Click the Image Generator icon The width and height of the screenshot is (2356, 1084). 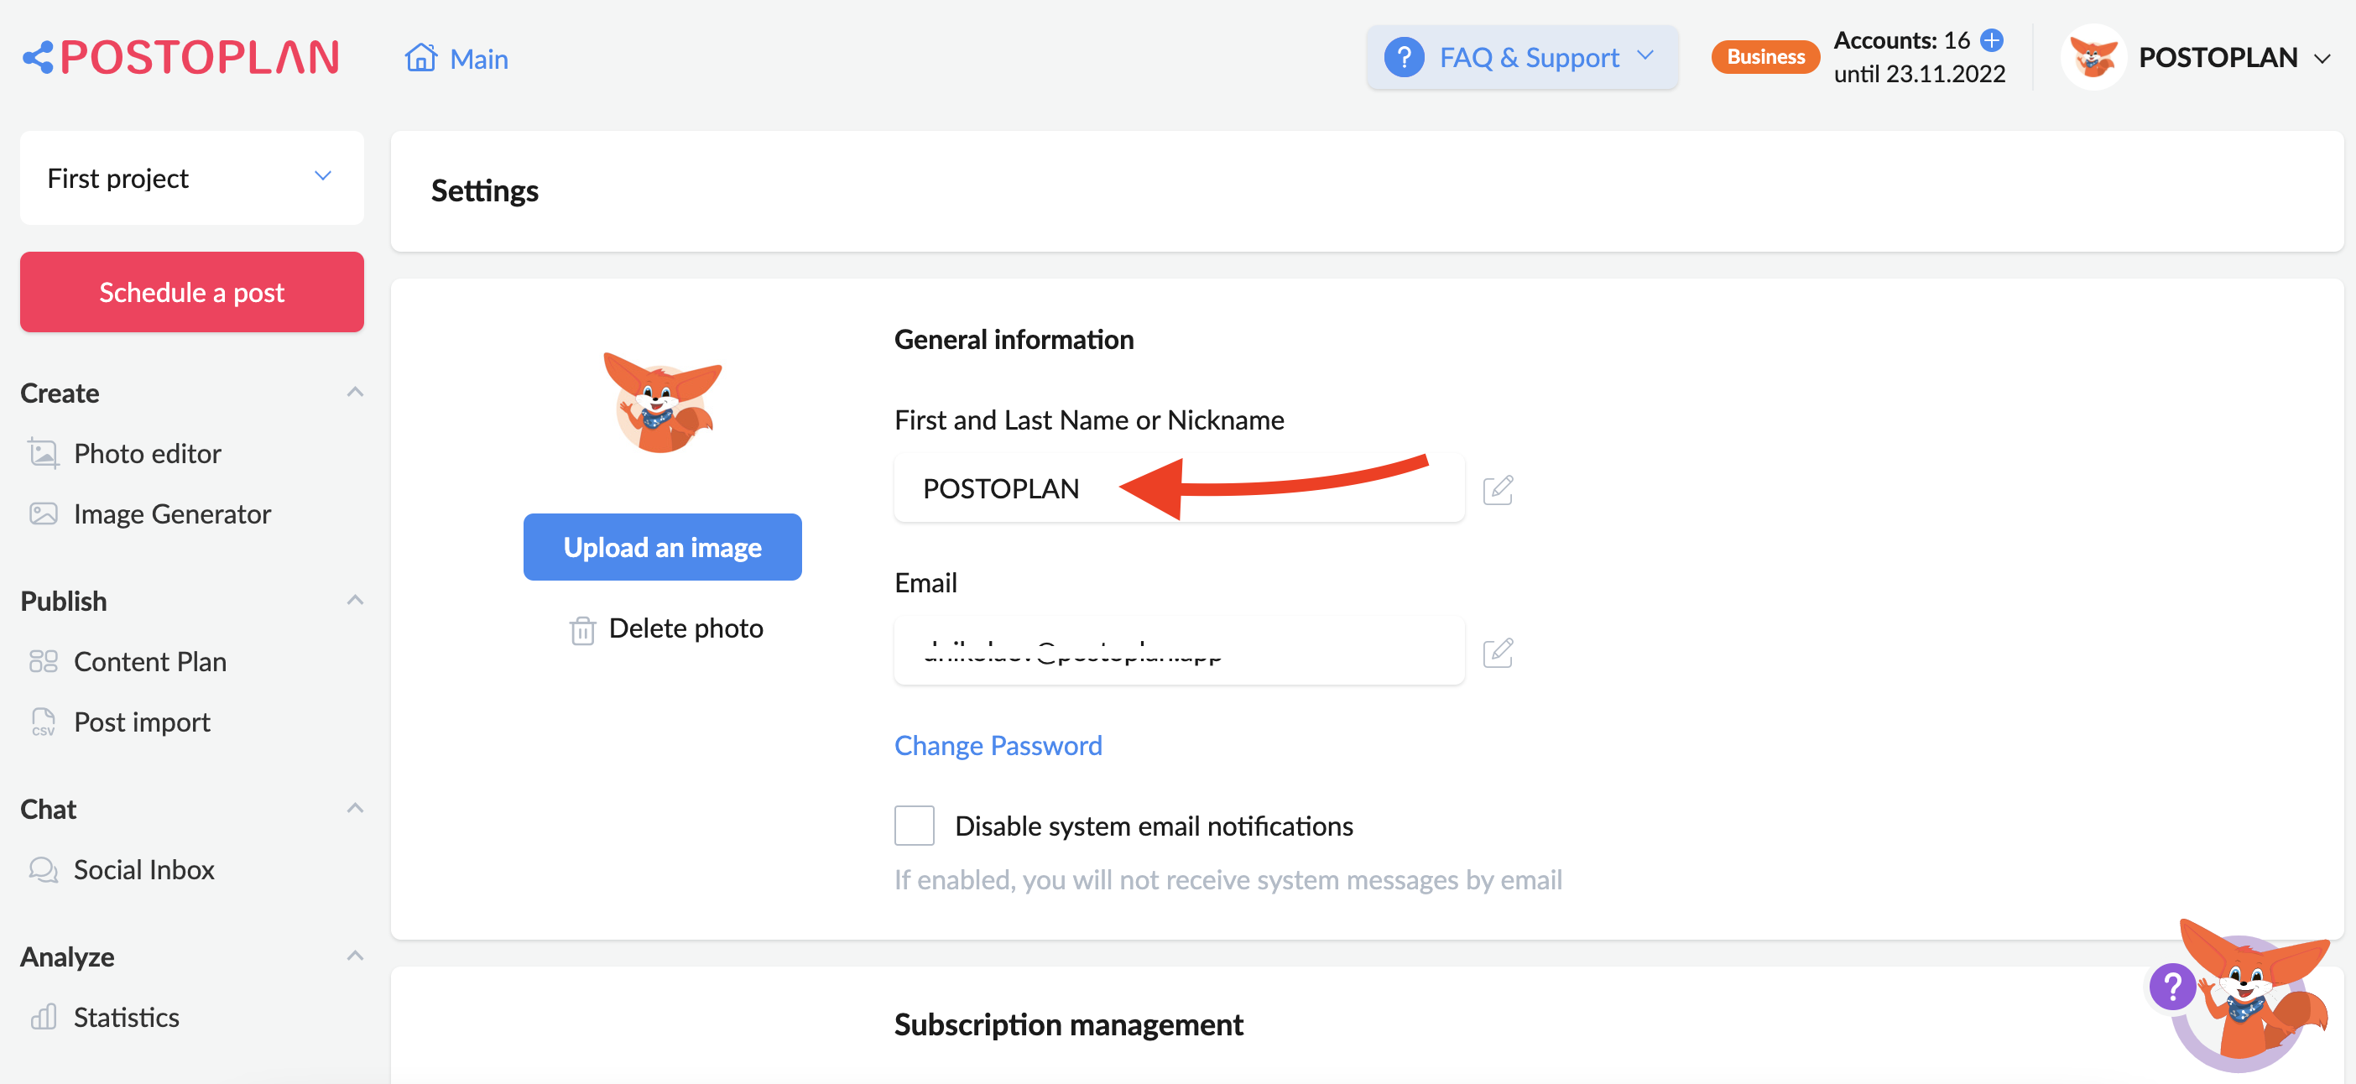43,513
